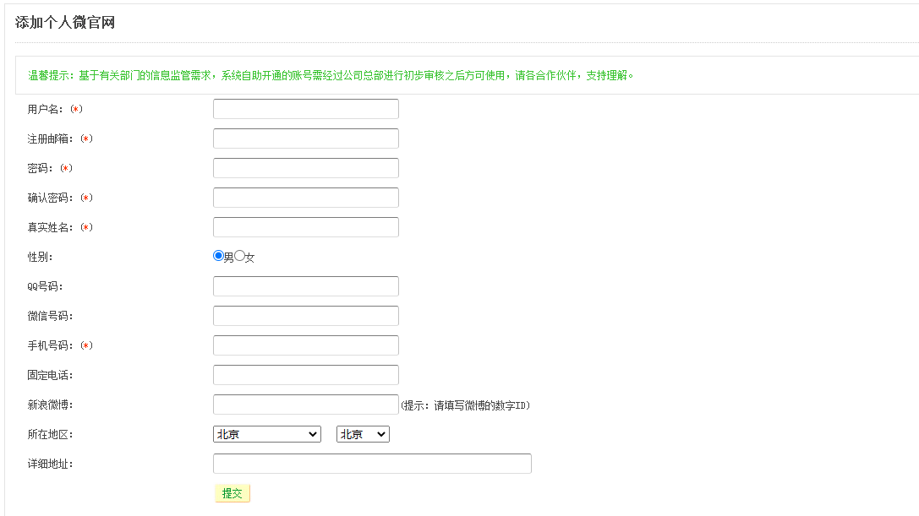Click the 性别 gender label
Viewport: 919px width, 516px height.
click(40, 257)
